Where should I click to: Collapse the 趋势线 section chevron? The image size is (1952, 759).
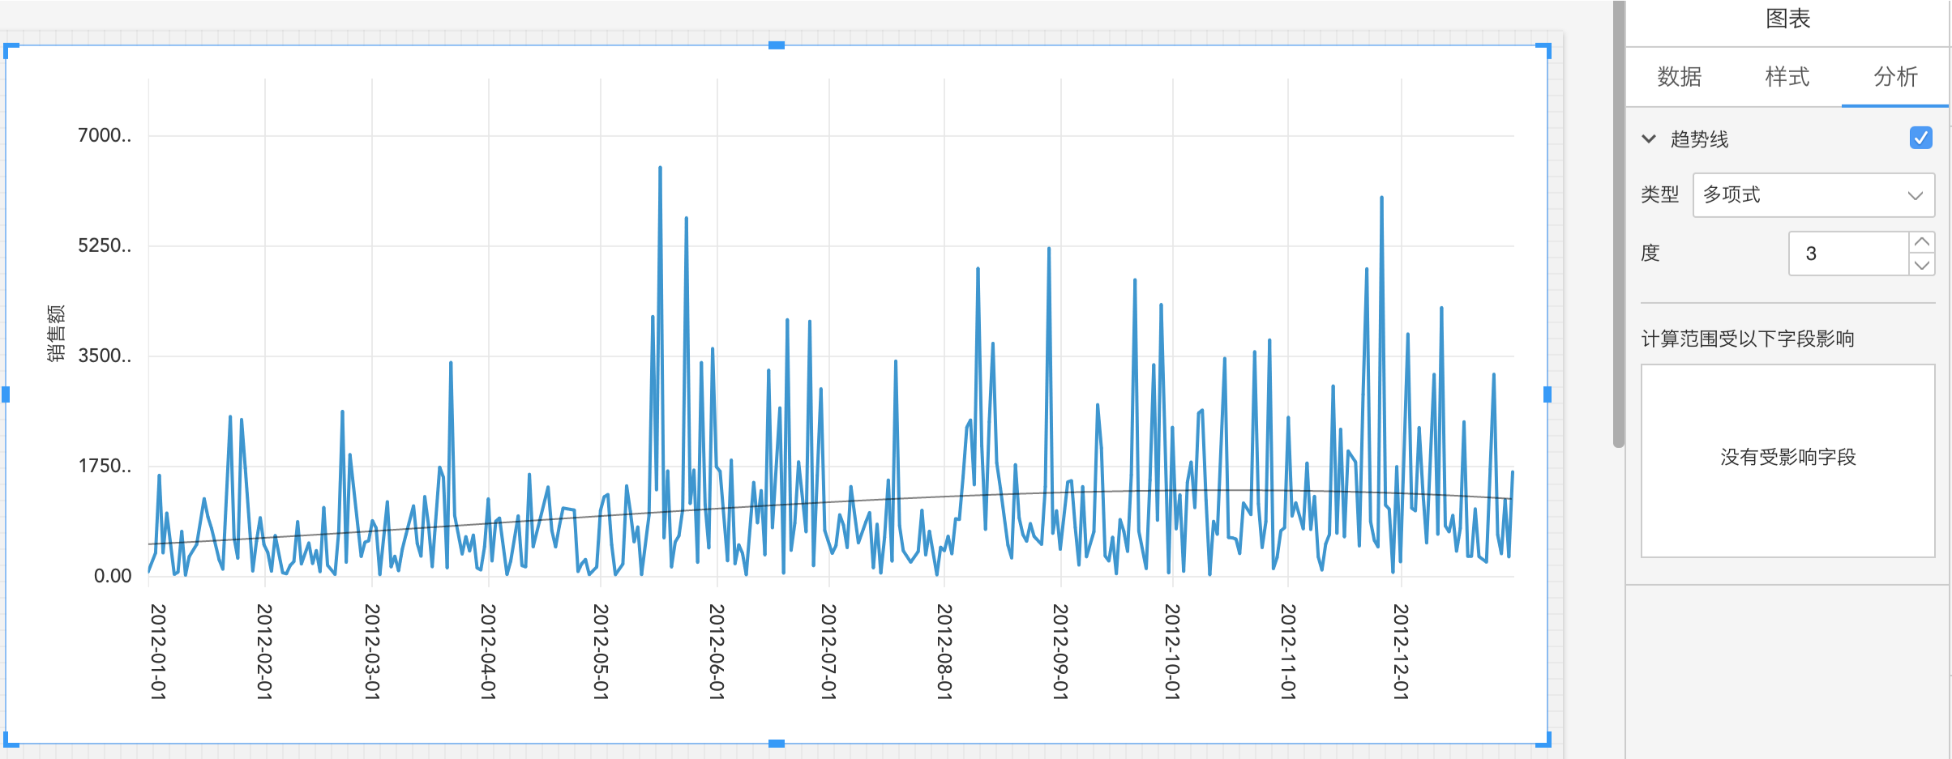[1649, 139]
